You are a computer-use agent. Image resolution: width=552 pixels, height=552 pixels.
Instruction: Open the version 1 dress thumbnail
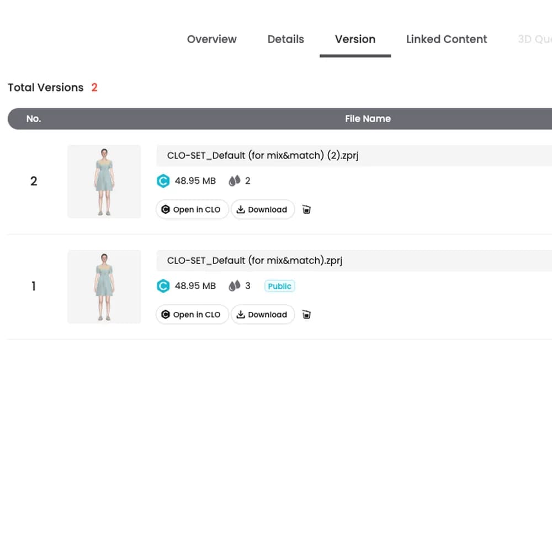point(104,286)
